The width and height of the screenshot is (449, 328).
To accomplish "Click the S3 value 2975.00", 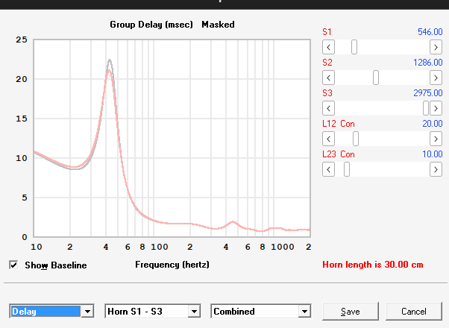I will pos(428,93).
